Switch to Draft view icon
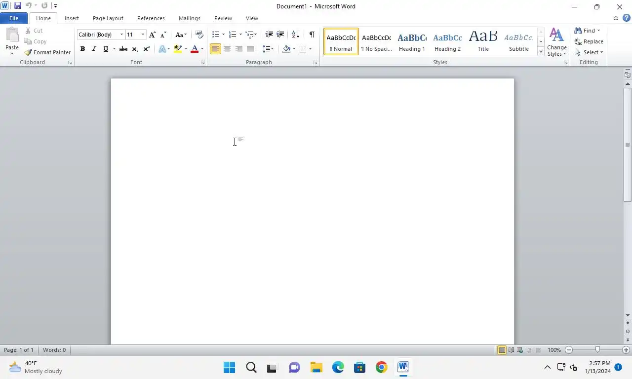632x379 pixels. pos(538,350)
